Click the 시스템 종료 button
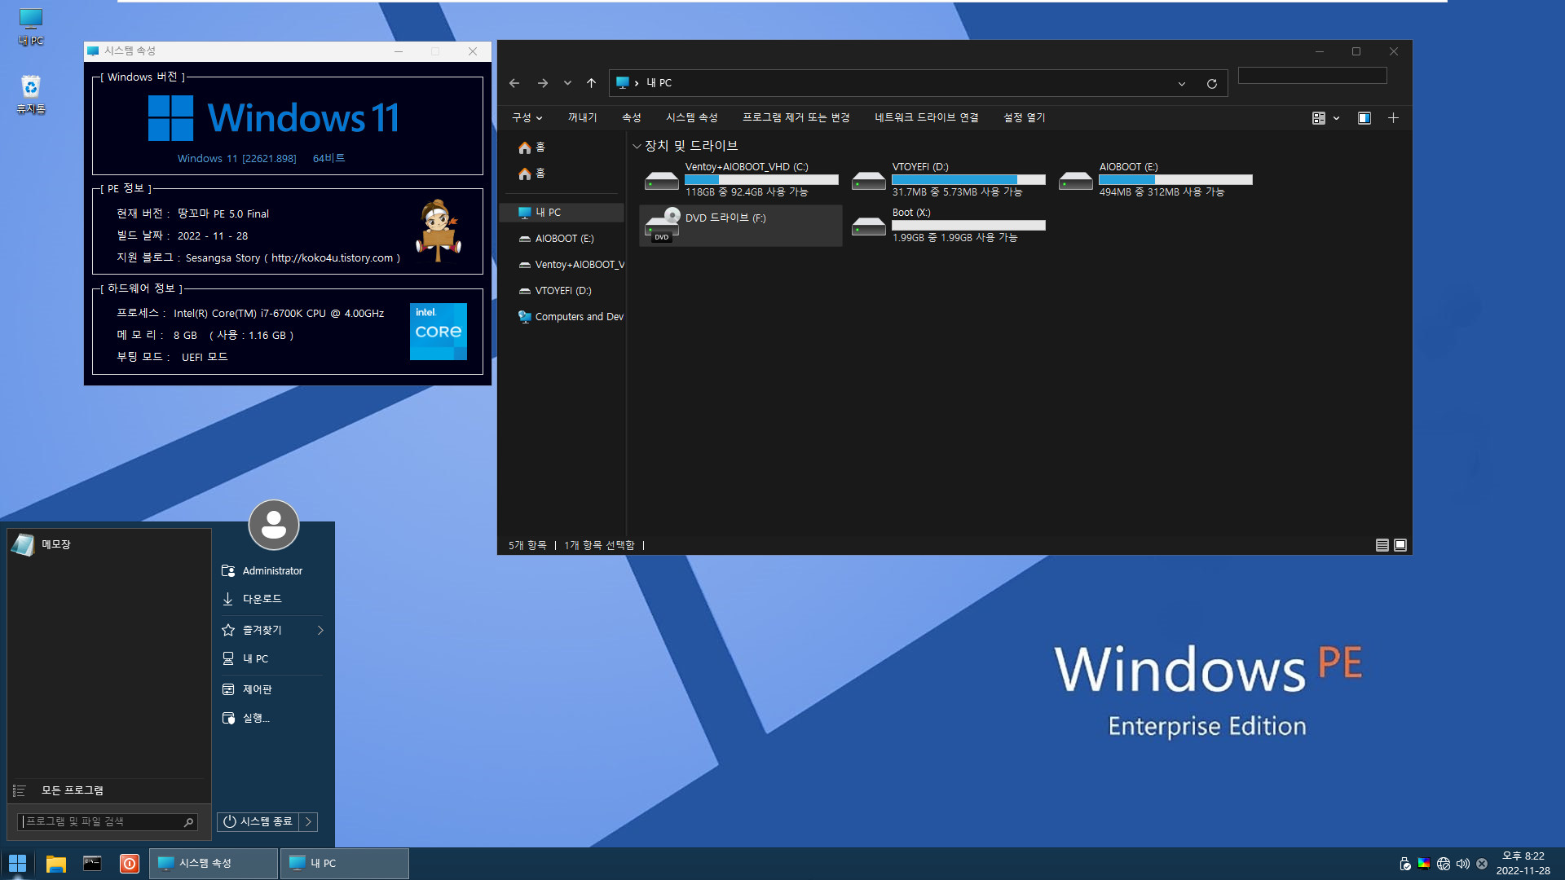1565x880 pixels. coord(258,821)
